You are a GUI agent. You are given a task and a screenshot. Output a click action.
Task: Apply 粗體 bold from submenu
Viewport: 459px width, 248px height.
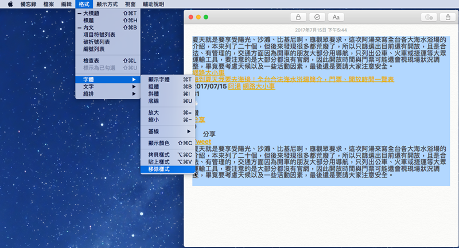(168, 87)
